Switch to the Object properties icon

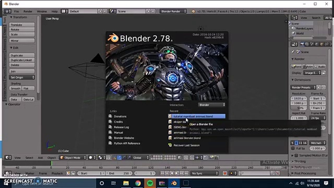pyautogui.click(x=321, y=44)
